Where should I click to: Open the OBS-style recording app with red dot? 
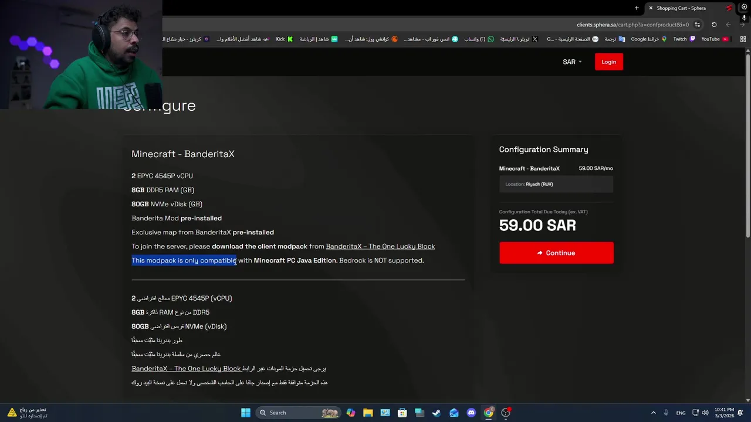pos(506,413)
